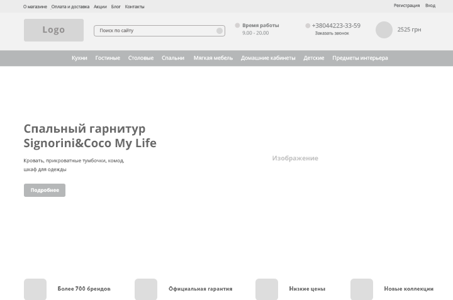Open the О магазине link
This screenshot has height=300, width=453.
[35, 7]
